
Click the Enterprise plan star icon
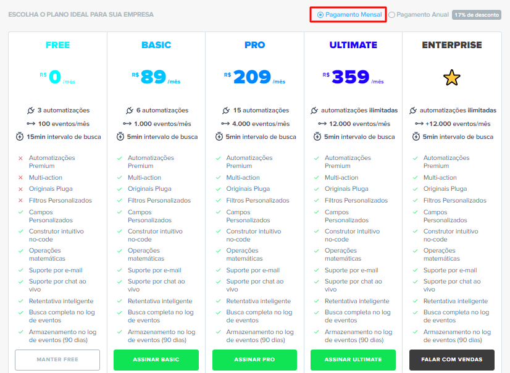[452, 78]
